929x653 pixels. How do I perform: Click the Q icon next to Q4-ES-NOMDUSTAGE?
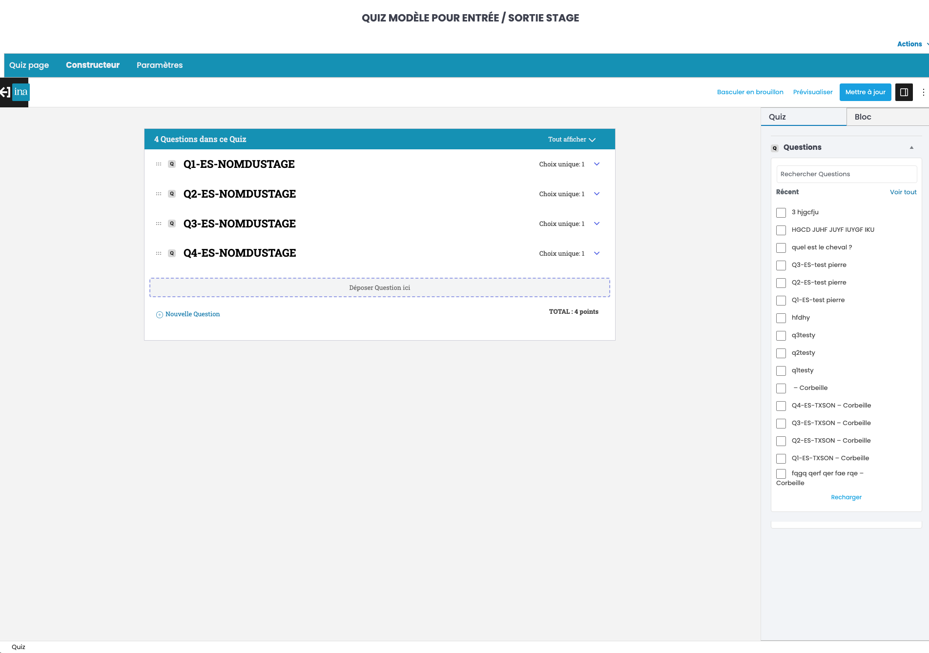(x=172, y=253)
